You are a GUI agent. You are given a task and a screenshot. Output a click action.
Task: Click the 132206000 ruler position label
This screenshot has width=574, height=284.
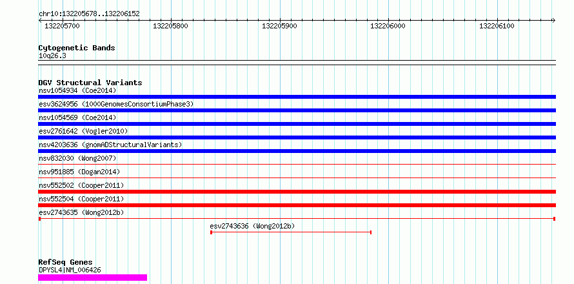[388, 26]
